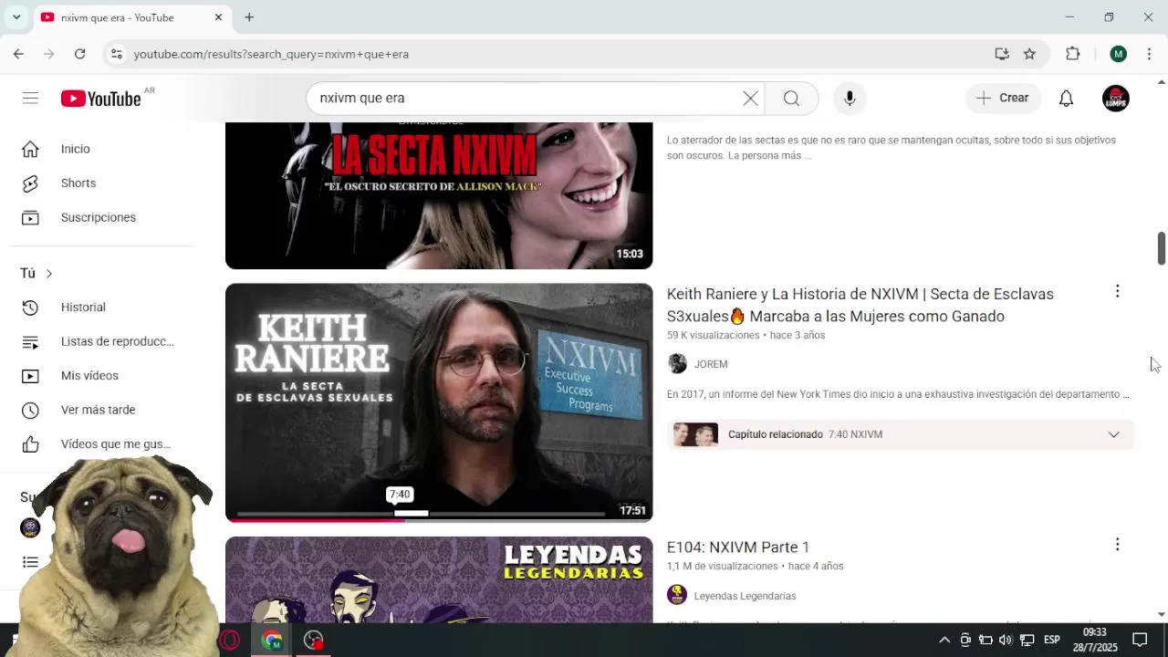
Task: Bookmark this page with the star
Action: point(1029,54)
